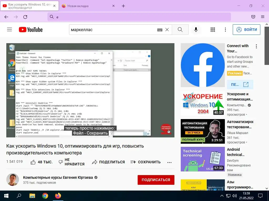Like the video with thumbs-up icon
269x201 pixels.
click(x=33, y=162)
